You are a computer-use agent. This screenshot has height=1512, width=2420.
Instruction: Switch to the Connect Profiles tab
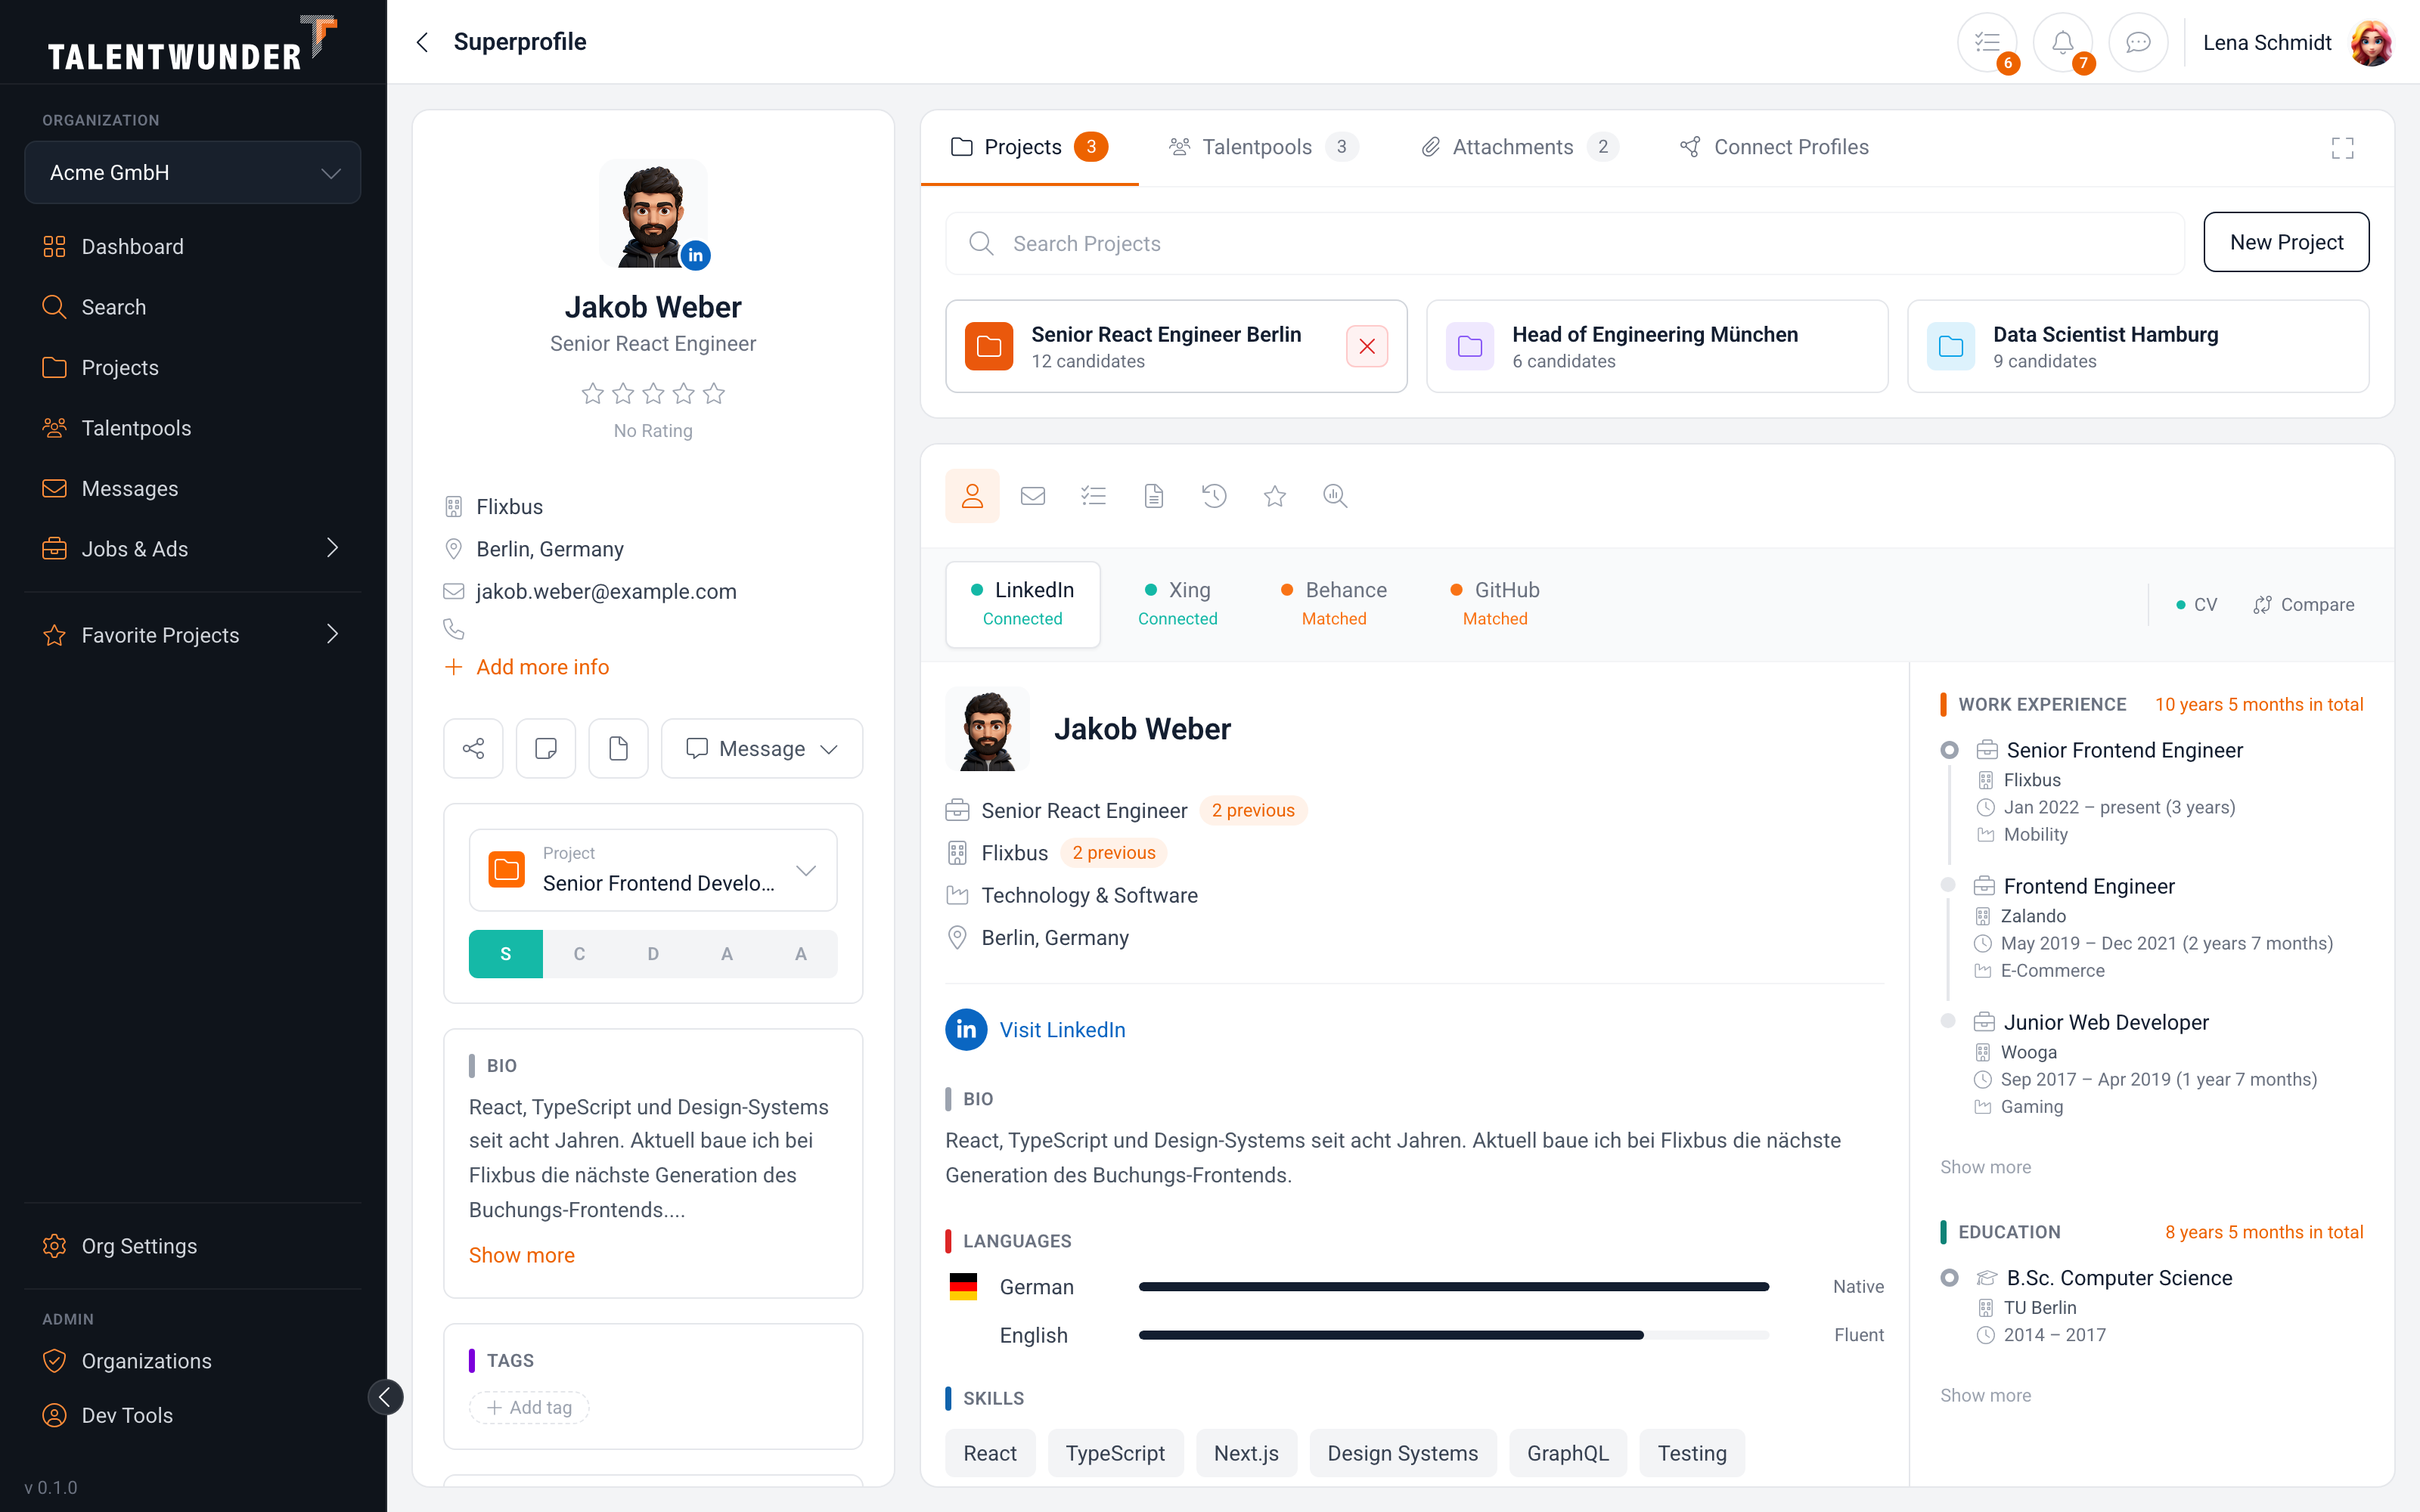(1775, 147)
